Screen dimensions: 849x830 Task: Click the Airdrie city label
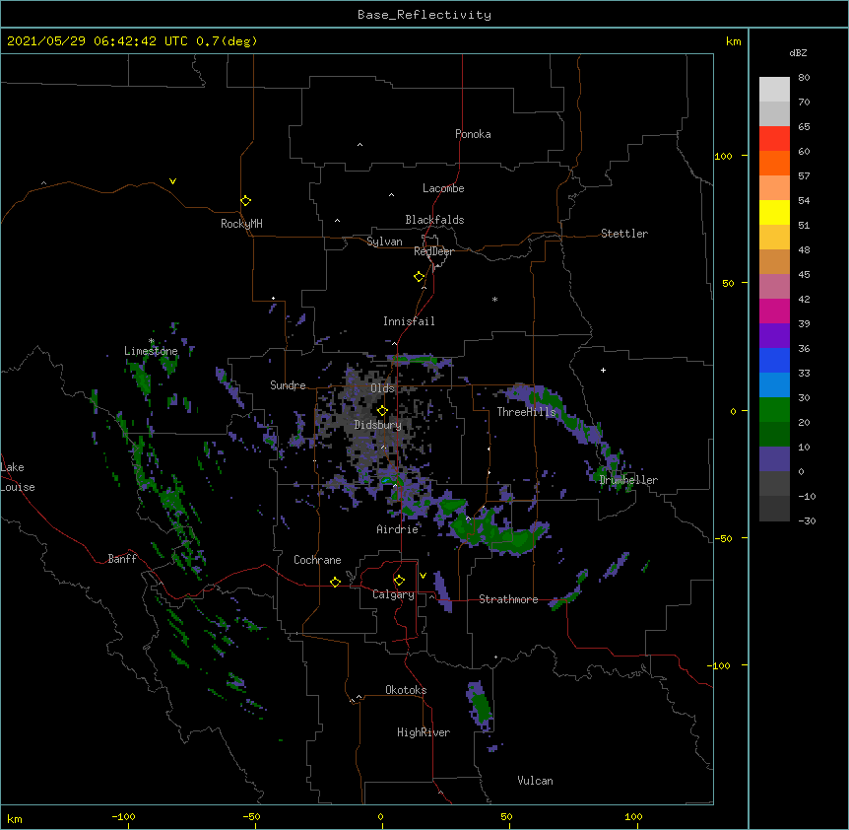[x=398, y=529]
